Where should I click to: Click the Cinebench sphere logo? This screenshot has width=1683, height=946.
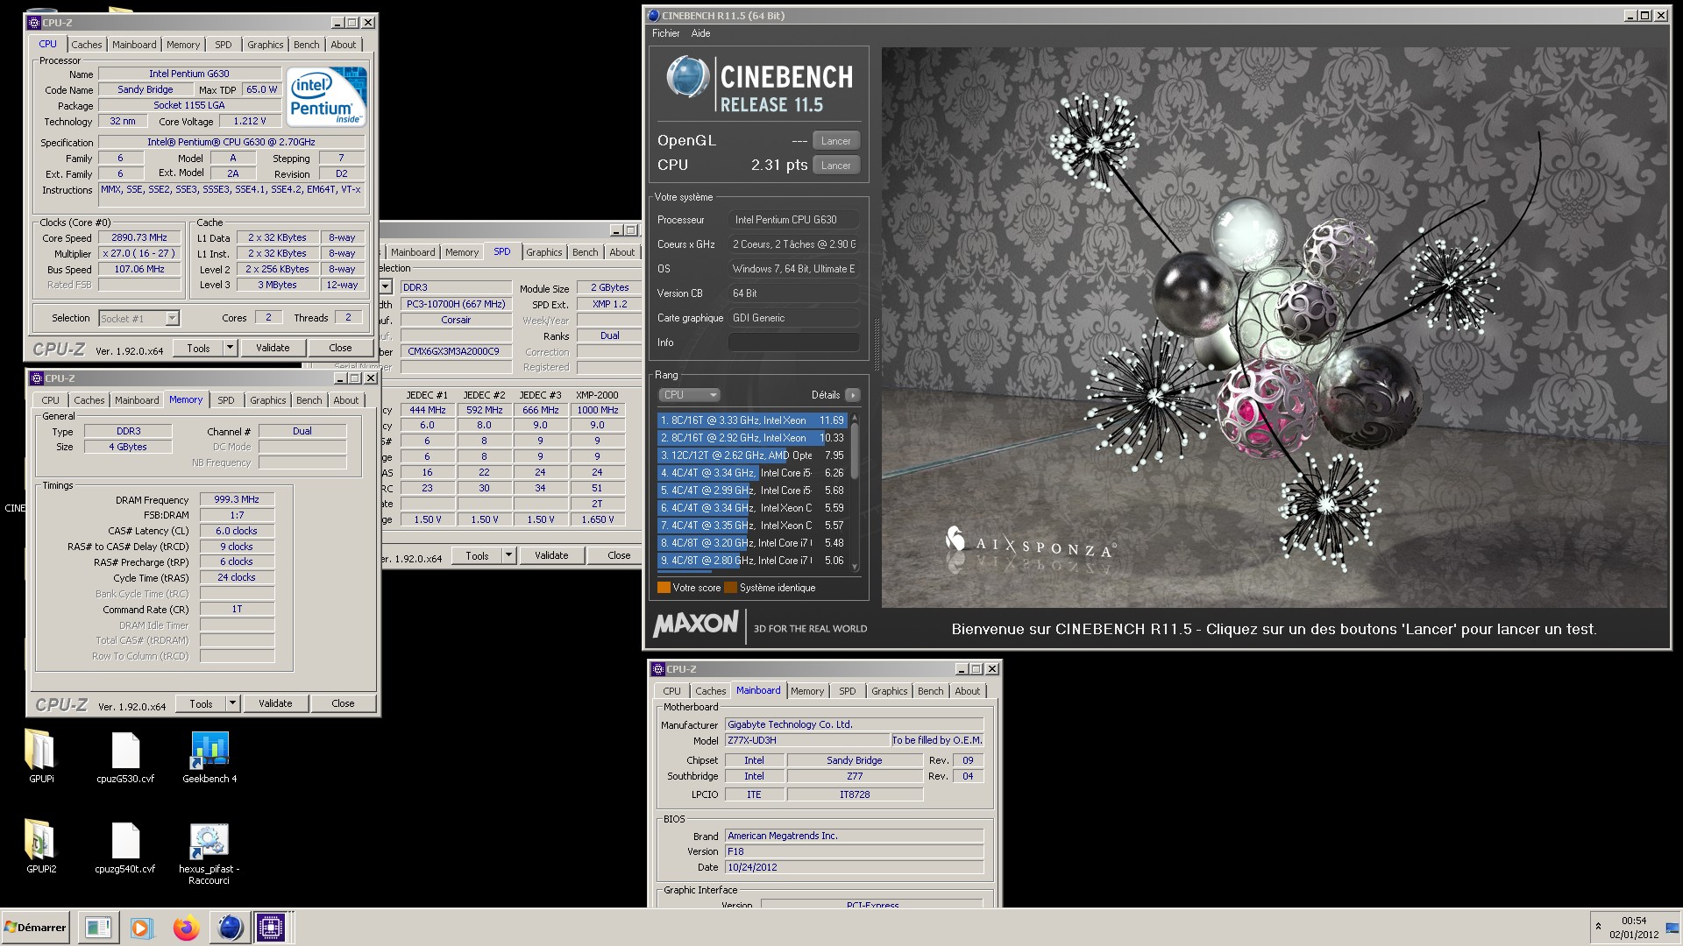[687, 77]
